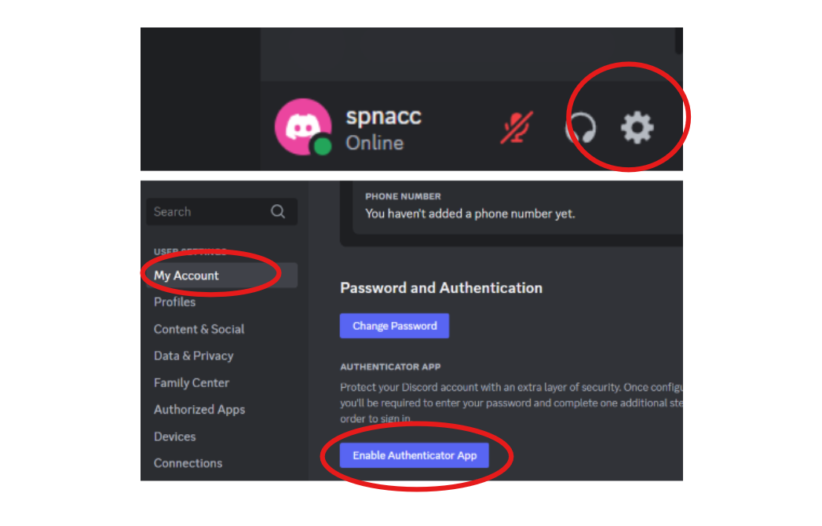Image resolution: width=822 pixels, height=526 pixels.
Task: Click Enable Authenticator App button
Action: tap(415, 455)
